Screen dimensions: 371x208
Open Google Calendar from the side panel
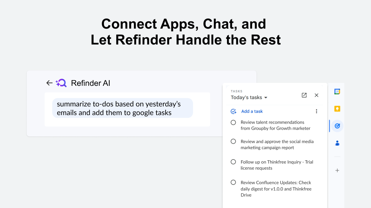point(337,92)
